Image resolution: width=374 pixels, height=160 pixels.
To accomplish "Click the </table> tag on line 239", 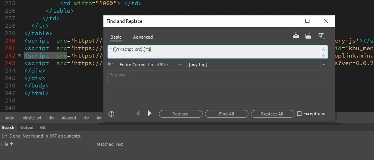I will (38, 33).
